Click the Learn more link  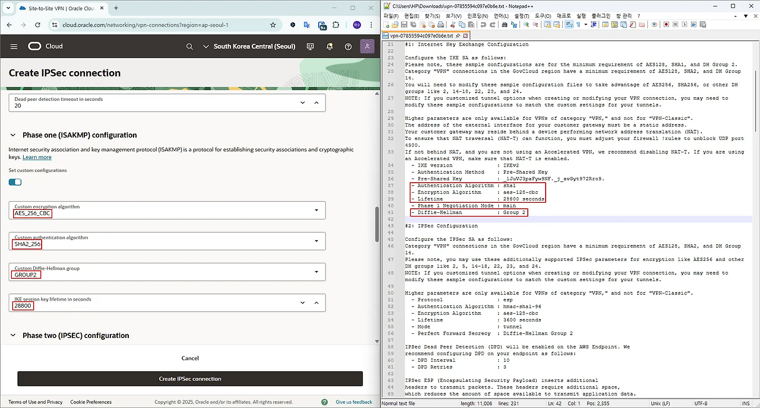[37, 157]
